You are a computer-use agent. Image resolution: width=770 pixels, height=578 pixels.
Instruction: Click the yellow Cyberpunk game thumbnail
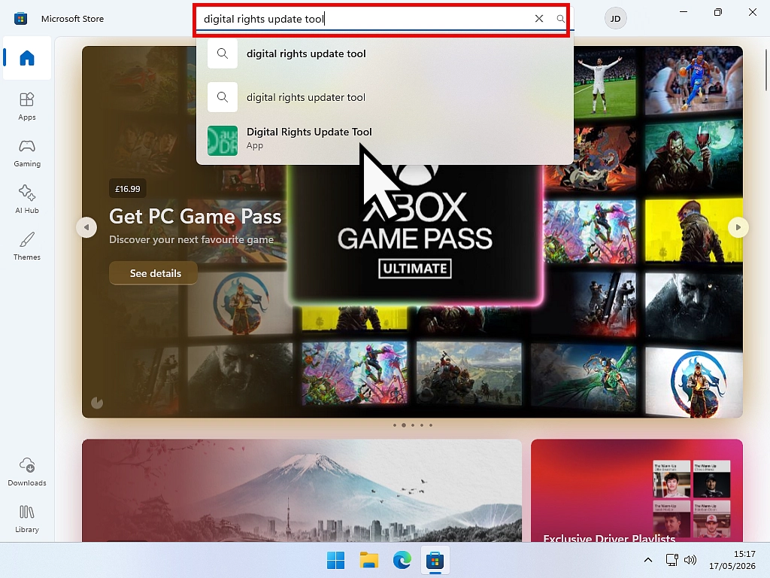pyautogui.click(x=693, y=230)
